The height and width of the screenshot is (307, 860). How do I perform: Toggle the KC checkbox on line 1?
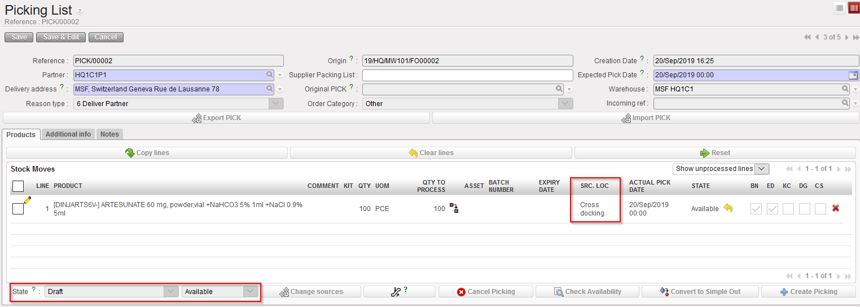(788, 209)
